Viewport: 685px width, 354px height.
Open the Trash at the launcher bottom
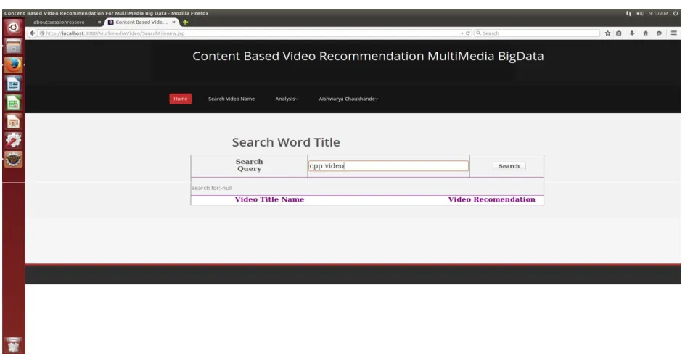(13, 345)
